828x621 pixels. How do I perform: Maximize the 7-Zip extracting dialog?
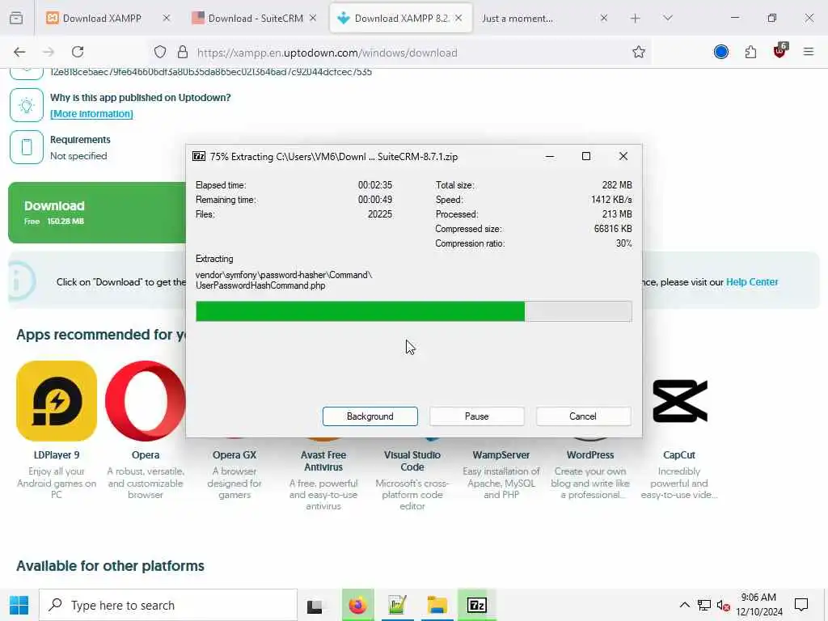pos(586,156)
